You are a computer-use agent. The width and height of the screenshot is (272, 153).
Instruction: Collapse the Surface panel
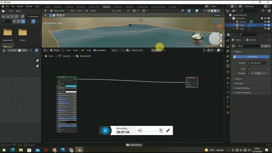(238, 52)
